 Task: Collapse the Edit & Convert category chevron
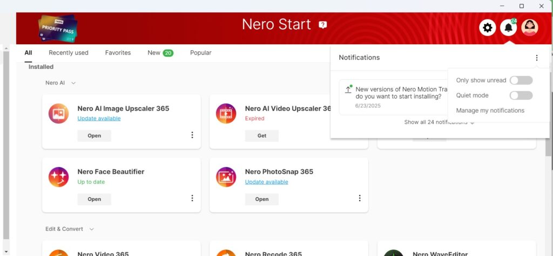(x=92, y=229)
